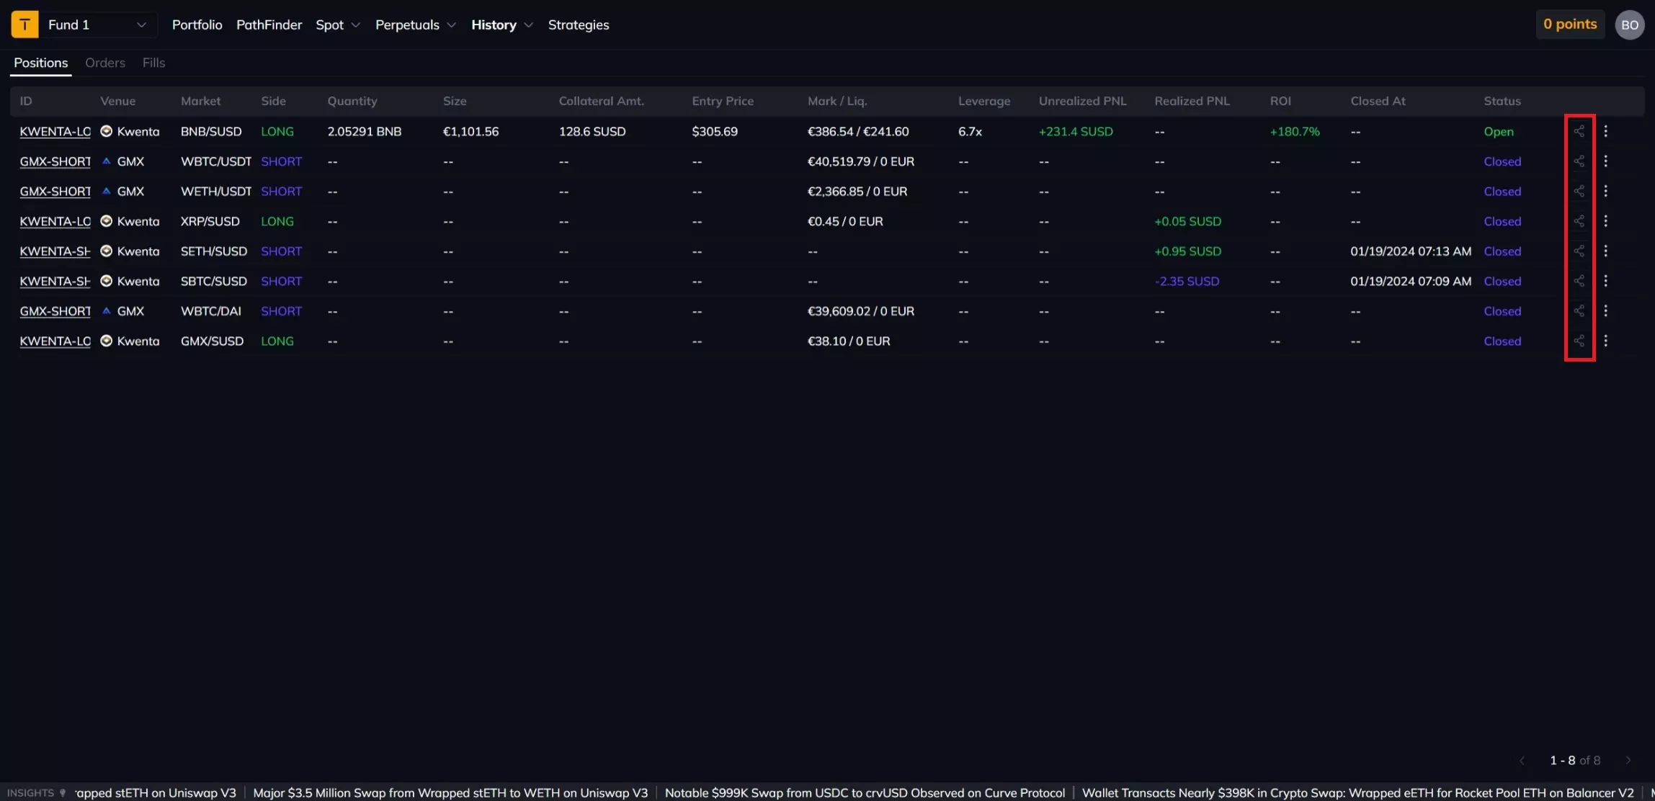
Task: Expand the Perpetuals dropdown menu
Action: [416, 24]
